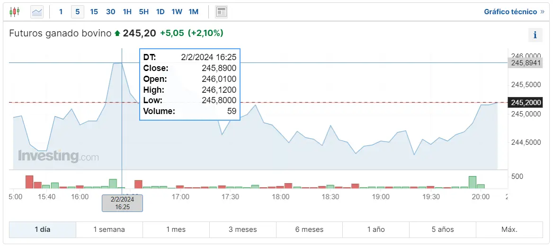Screen dimensions: 553x247
Task: Click the info icon button
Action: (535, 35)
